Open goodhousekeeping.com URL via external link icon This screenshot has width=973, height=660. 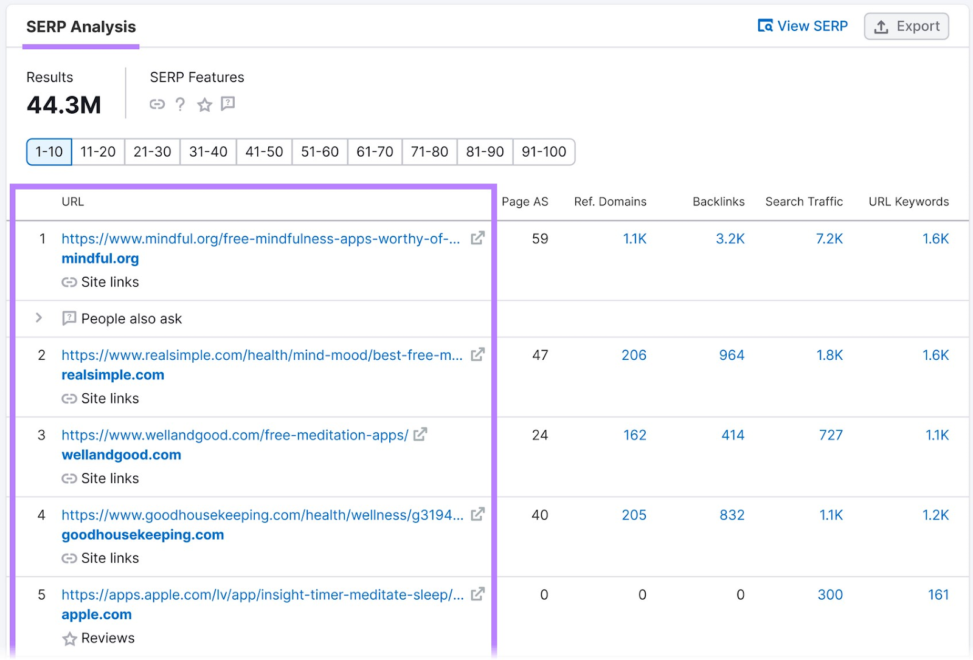coord(478,514)
